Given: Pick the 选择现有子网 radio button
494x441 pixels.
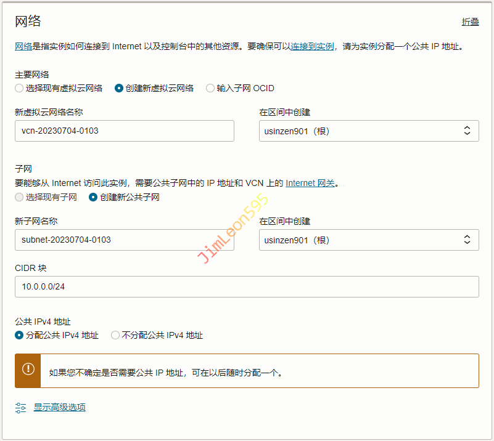Looking at the screenshot, I should (x=20, y=197).
